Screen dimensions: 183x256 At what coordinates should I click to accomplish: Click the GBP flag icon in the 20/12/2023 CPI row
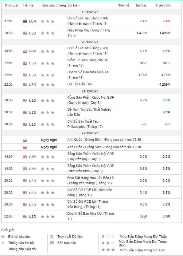pyautogui.click(x=25, y=51)
